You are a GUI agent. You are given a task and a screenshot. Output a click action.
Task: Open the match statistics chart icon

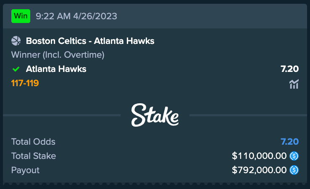click(294, 84)
